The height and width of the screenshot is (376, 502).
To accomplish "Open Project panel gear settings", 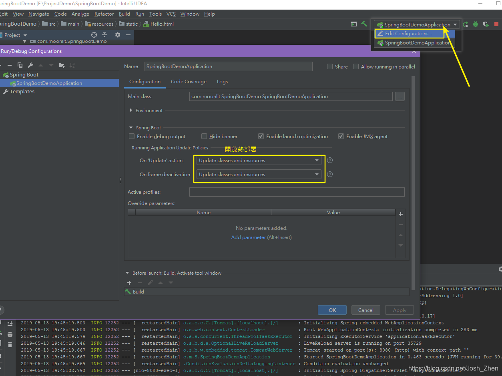I will [x=118, y=35].
